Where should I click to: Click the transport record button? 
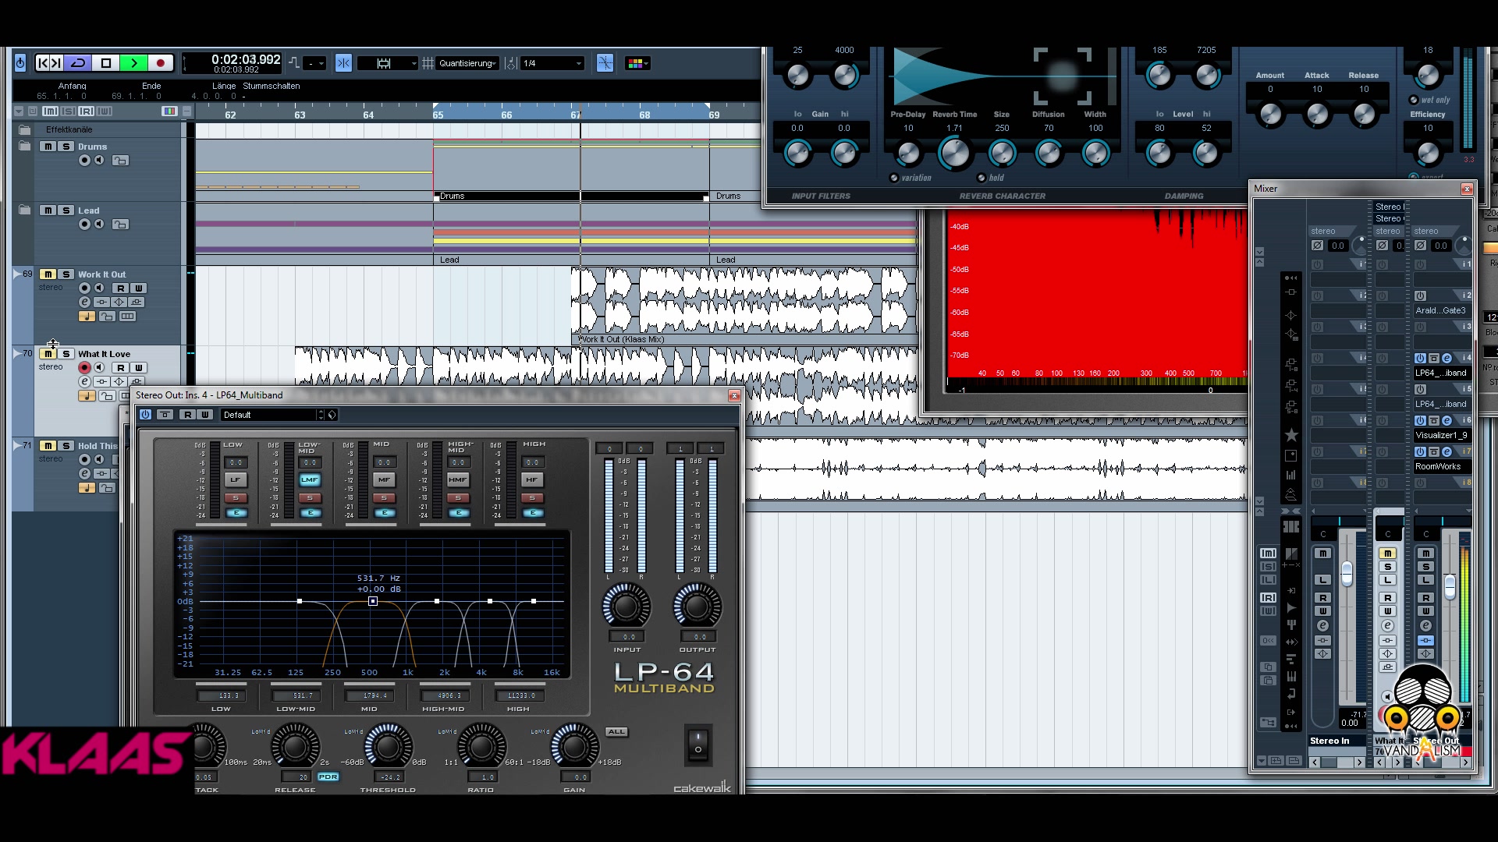coord(161,63)
